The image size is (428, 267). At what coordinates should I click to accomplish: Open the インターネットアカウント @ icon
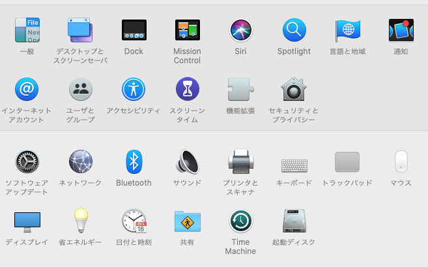pos(27,89)
